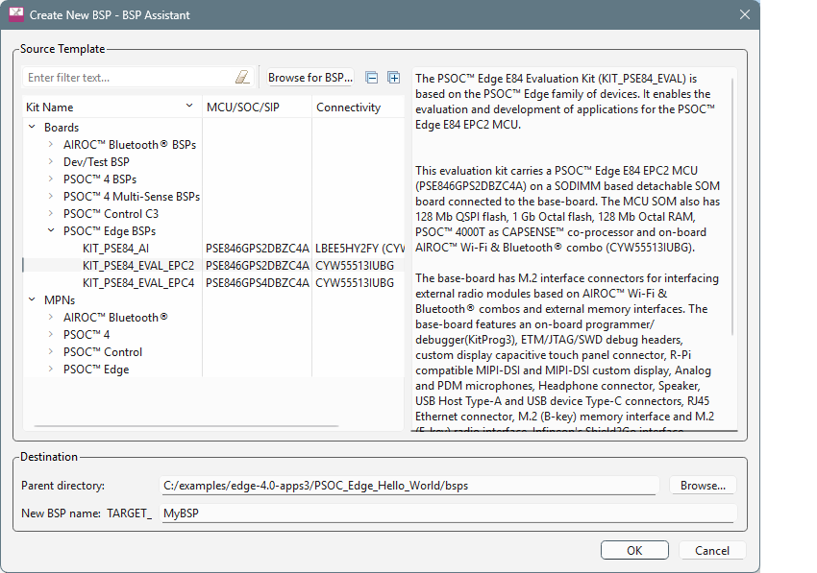Click the MCU/SOC/SIP column header
This screenshot has height=573, width=817.
(257, 107)
